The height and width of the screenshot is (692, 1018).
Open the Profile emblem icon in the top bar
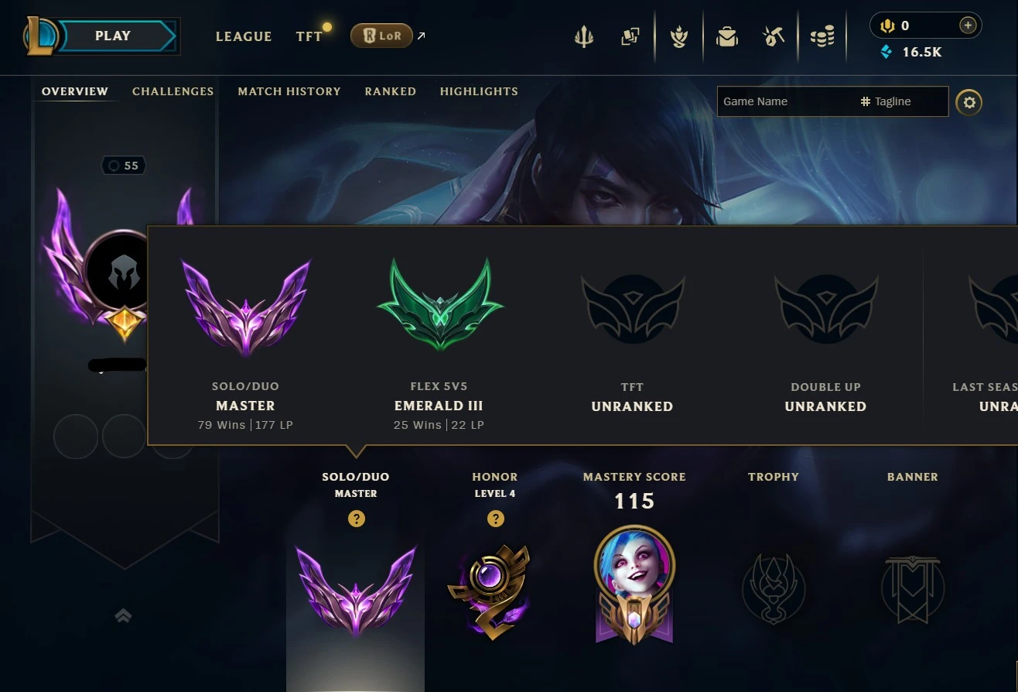(x=679, y=36)
